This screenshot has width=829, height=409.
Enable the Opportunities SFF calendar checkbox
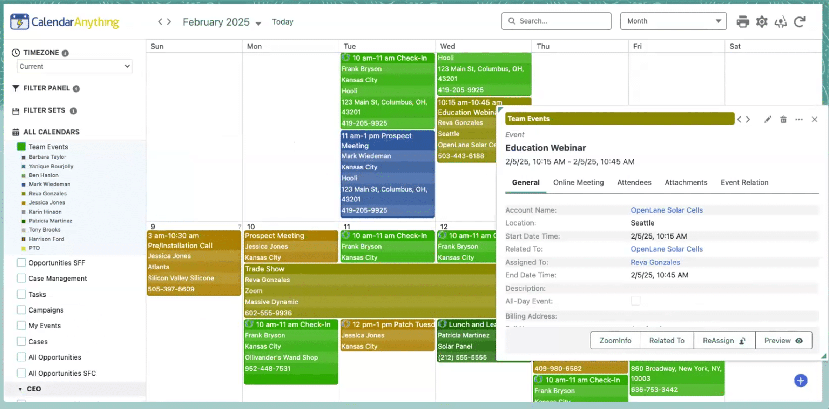tap(21, 263)
